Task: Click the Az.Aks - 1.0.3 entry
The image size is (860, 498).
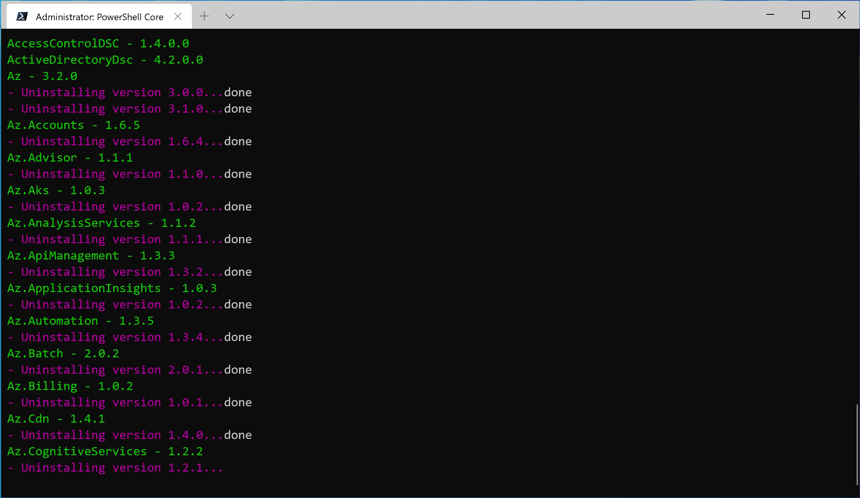Action: point(56,190)
